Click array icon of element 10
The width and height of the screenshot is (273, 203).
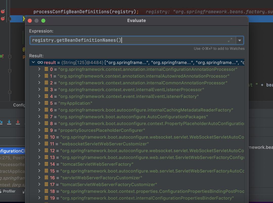(x=46, y=137)
